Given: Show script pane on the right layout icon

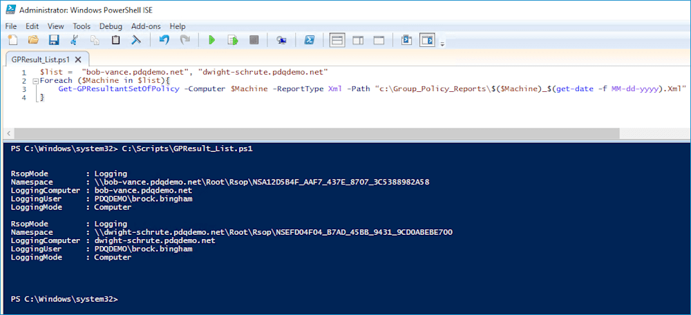Looking at the screenshot, I should coord(358,41).
